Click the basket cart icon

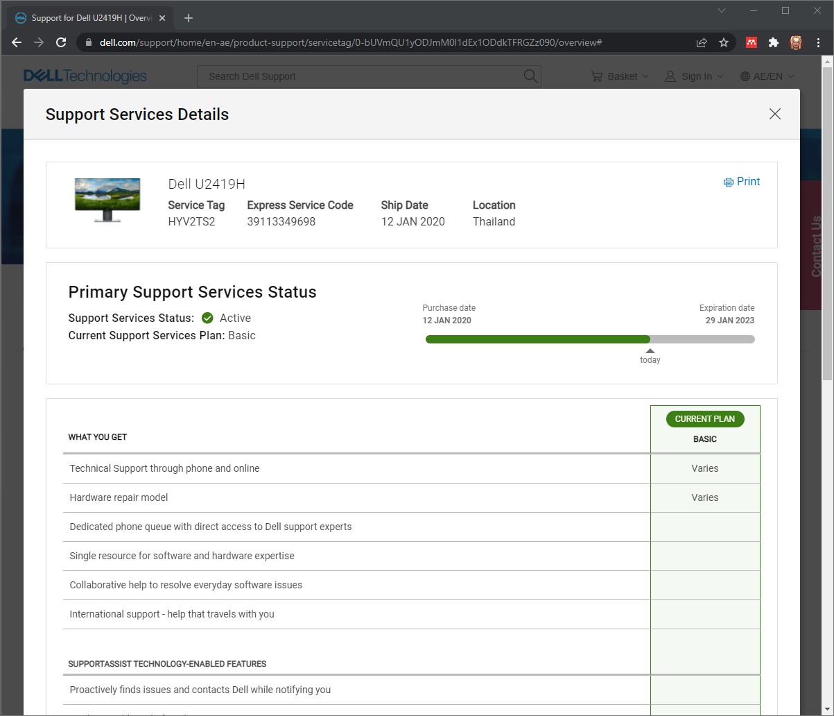(597, 76)
